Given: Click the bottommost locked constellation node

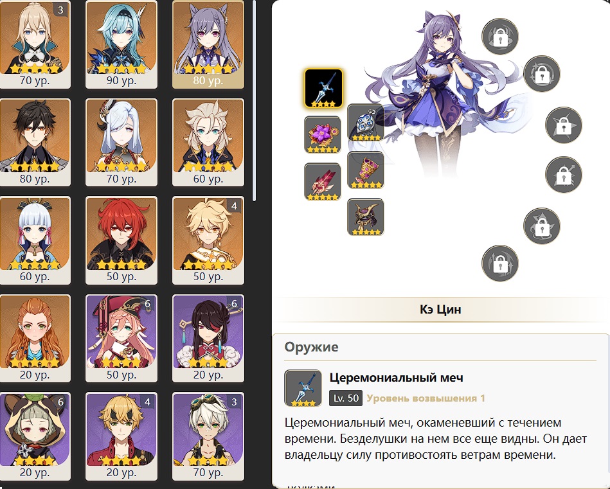Looking at the screenshot, I should pyautogui.click(x=500, y=263).
